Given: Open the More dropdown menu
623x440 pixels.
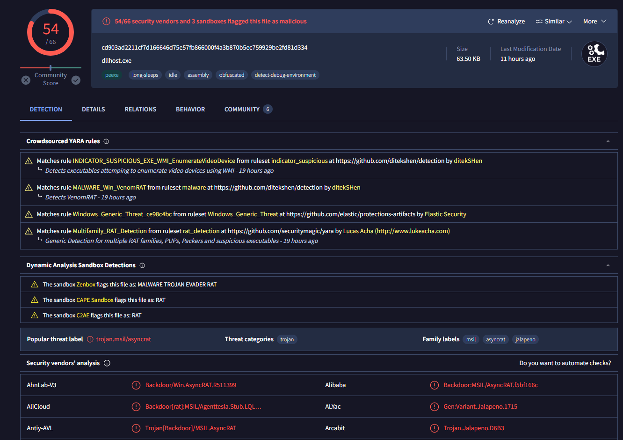Looking at the screenshot, I should 594,22.
